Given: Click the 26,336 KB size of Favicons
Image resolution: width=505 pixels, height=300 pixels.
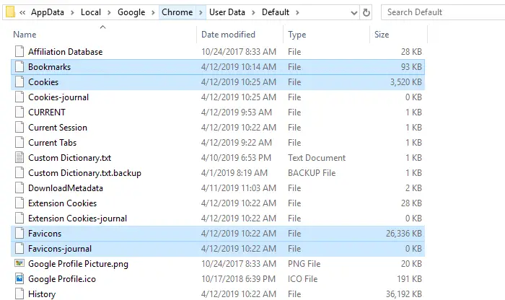Looking at the screenshot, I should point(404,234).
